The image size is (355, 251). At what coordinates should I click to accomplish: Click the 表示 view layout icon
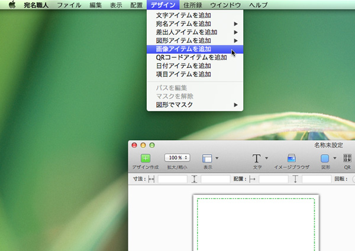coord(207,158)
